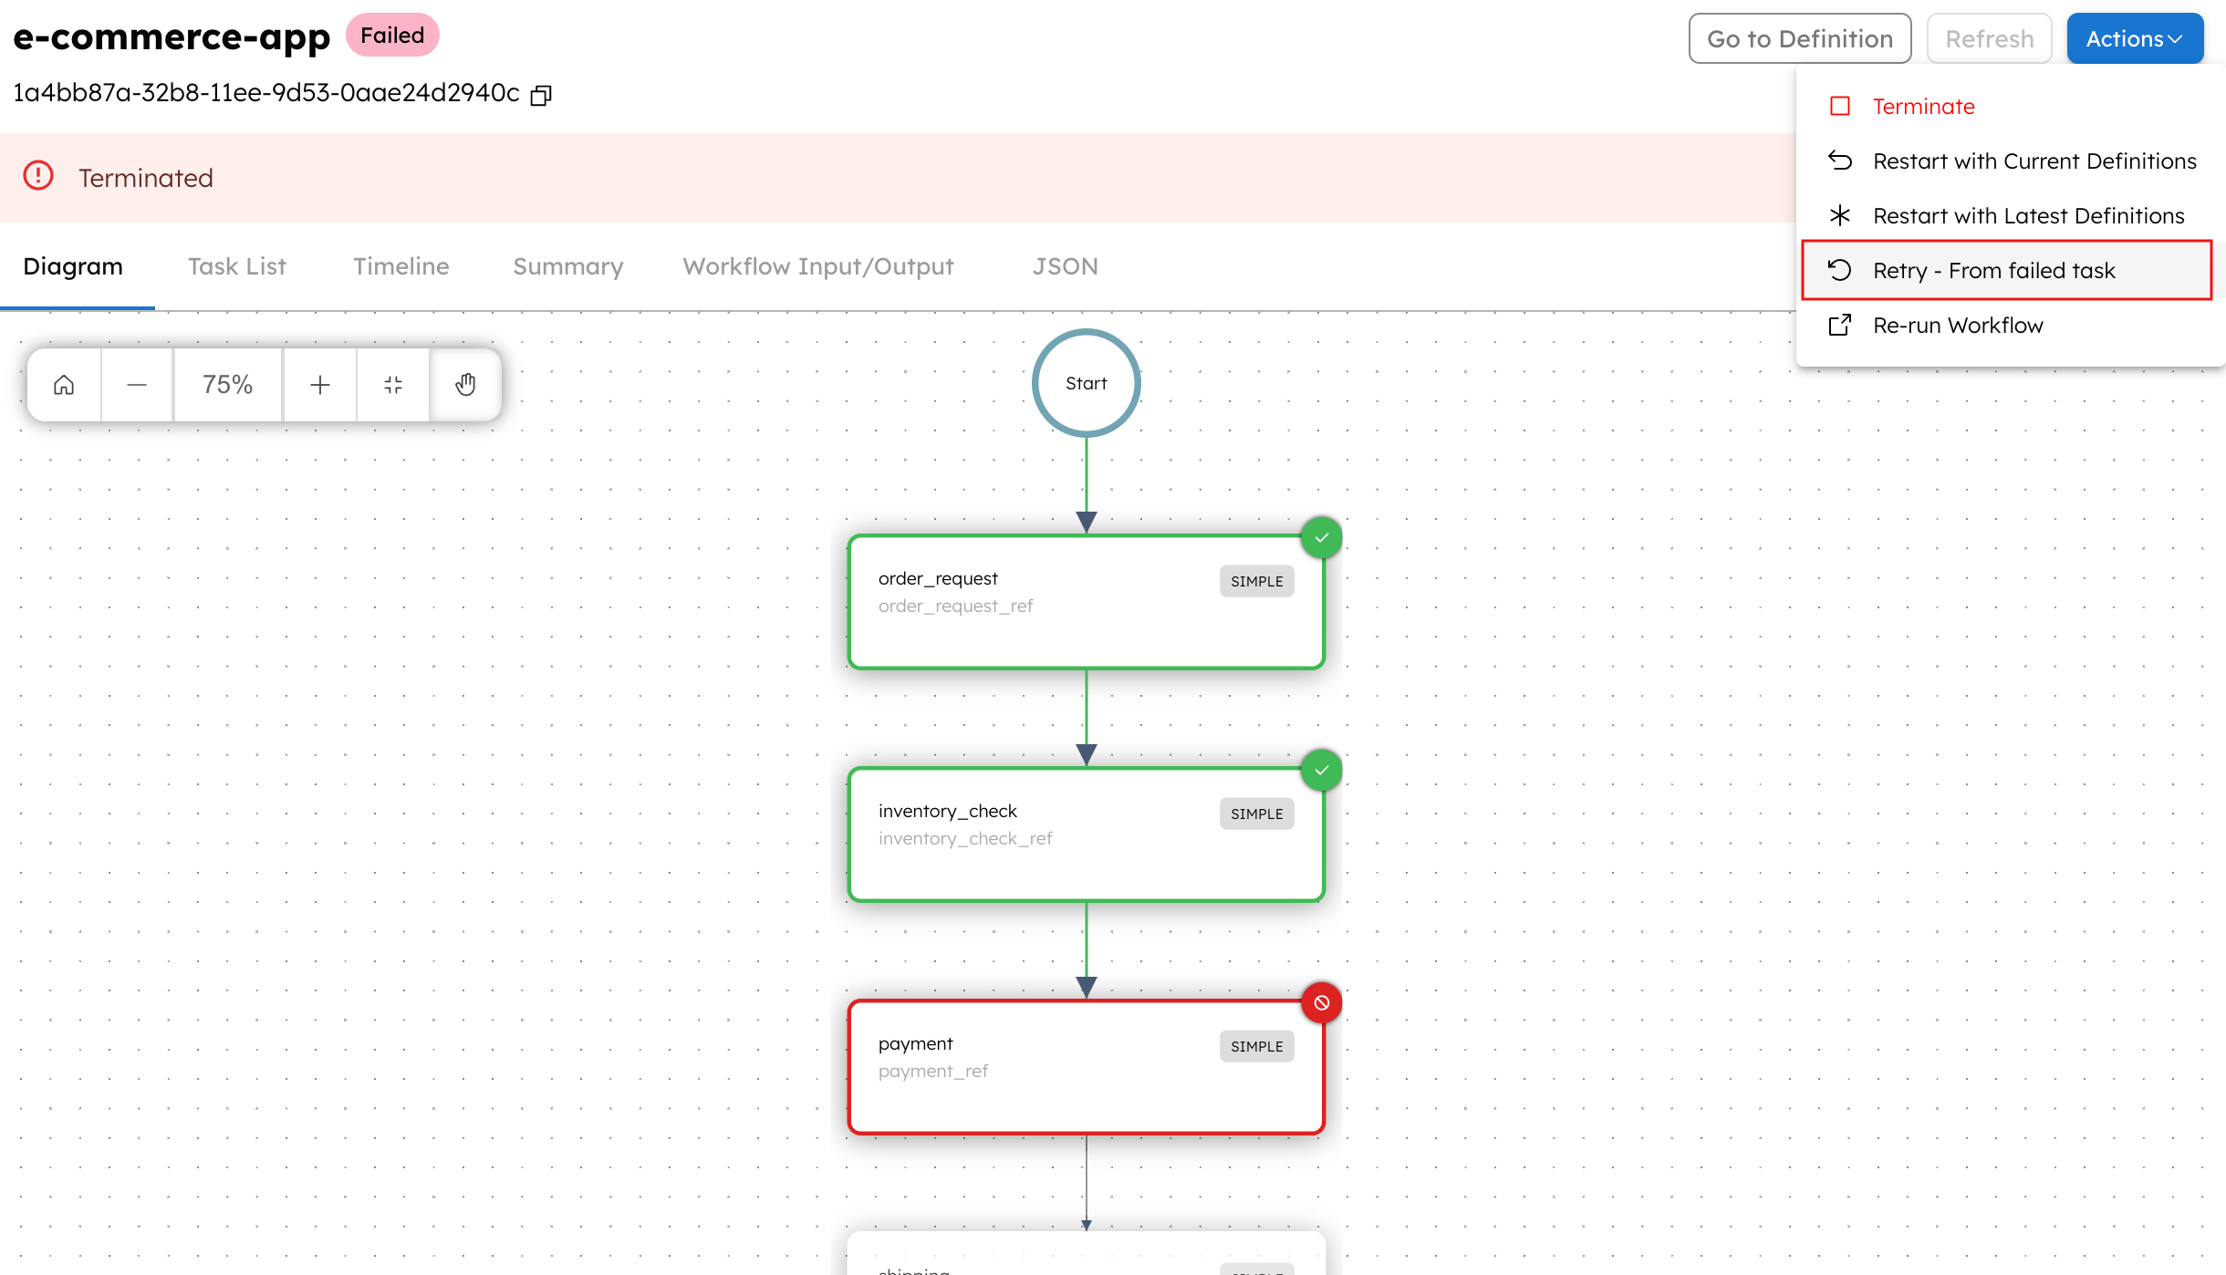Zoom in using the plus control
The image size is (2226, 1275).
pos(319,384)
